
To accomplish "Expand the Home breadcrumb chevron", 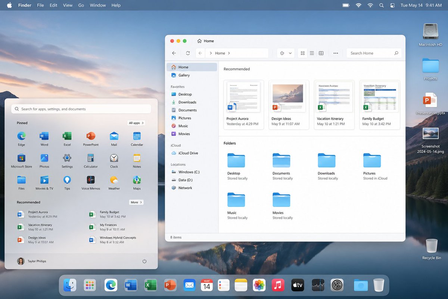I will point(229,53).
